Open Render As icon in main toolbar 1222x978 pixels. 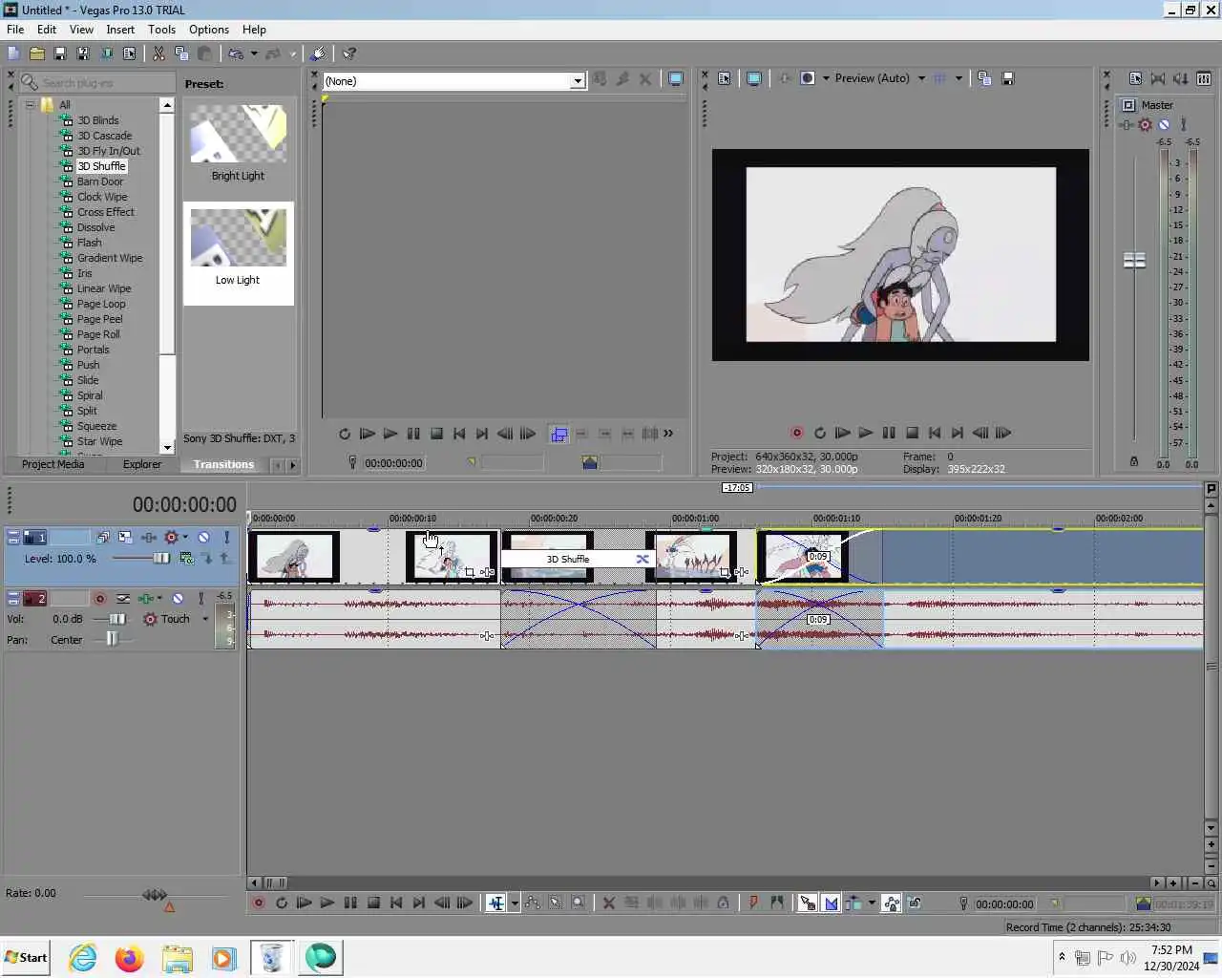point(106,54)
